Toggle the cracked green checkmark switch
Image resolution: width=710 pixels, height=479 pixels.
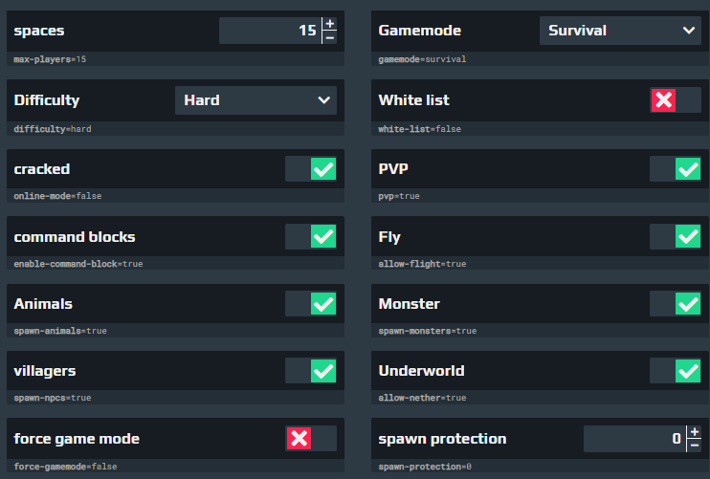pyautogui.click(x=311, y=169)
